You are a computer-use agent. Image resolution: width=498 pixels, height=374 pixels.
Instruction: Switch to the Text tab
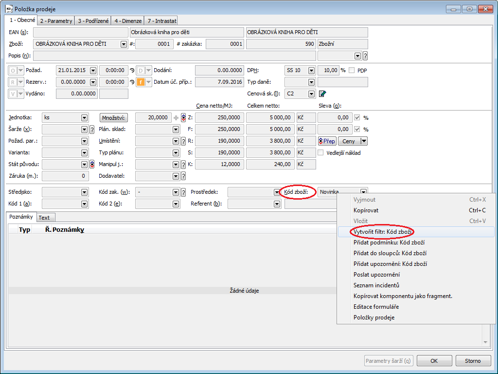coord(45,218)
